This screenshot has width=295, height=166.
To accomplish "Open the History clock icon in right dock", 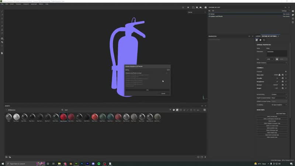I will coord(293,19).
